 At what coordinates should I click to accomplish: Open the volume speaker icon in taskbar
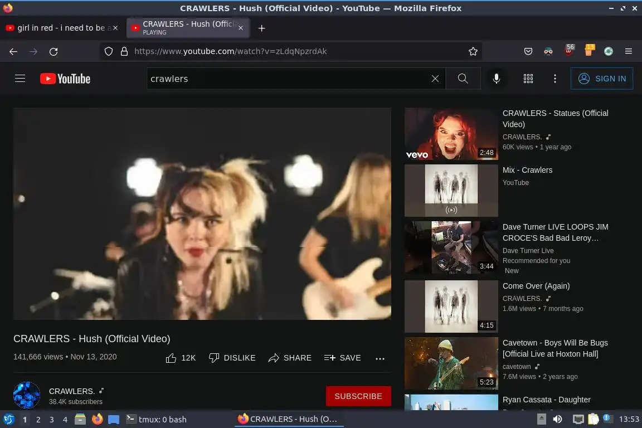pyautogui.click(x=557, y=419)
